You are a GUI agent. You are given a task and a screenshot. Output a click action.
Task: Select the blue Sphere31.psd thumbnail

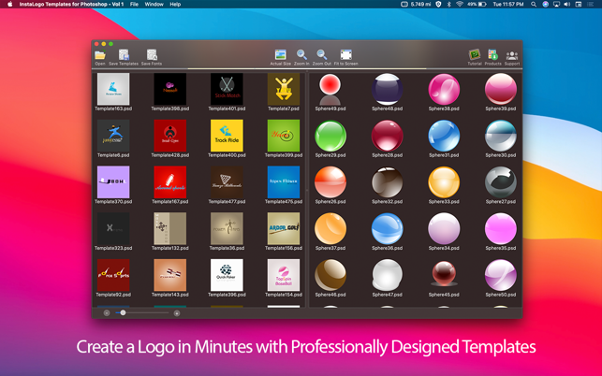[444, 136]
